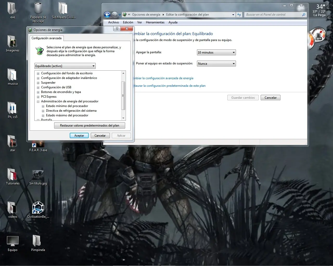Image resolution: width=333 pixels, height=266 pixels.
Task: Launch CivilizationBe_... shortcut icon
Action: point(38,210)
